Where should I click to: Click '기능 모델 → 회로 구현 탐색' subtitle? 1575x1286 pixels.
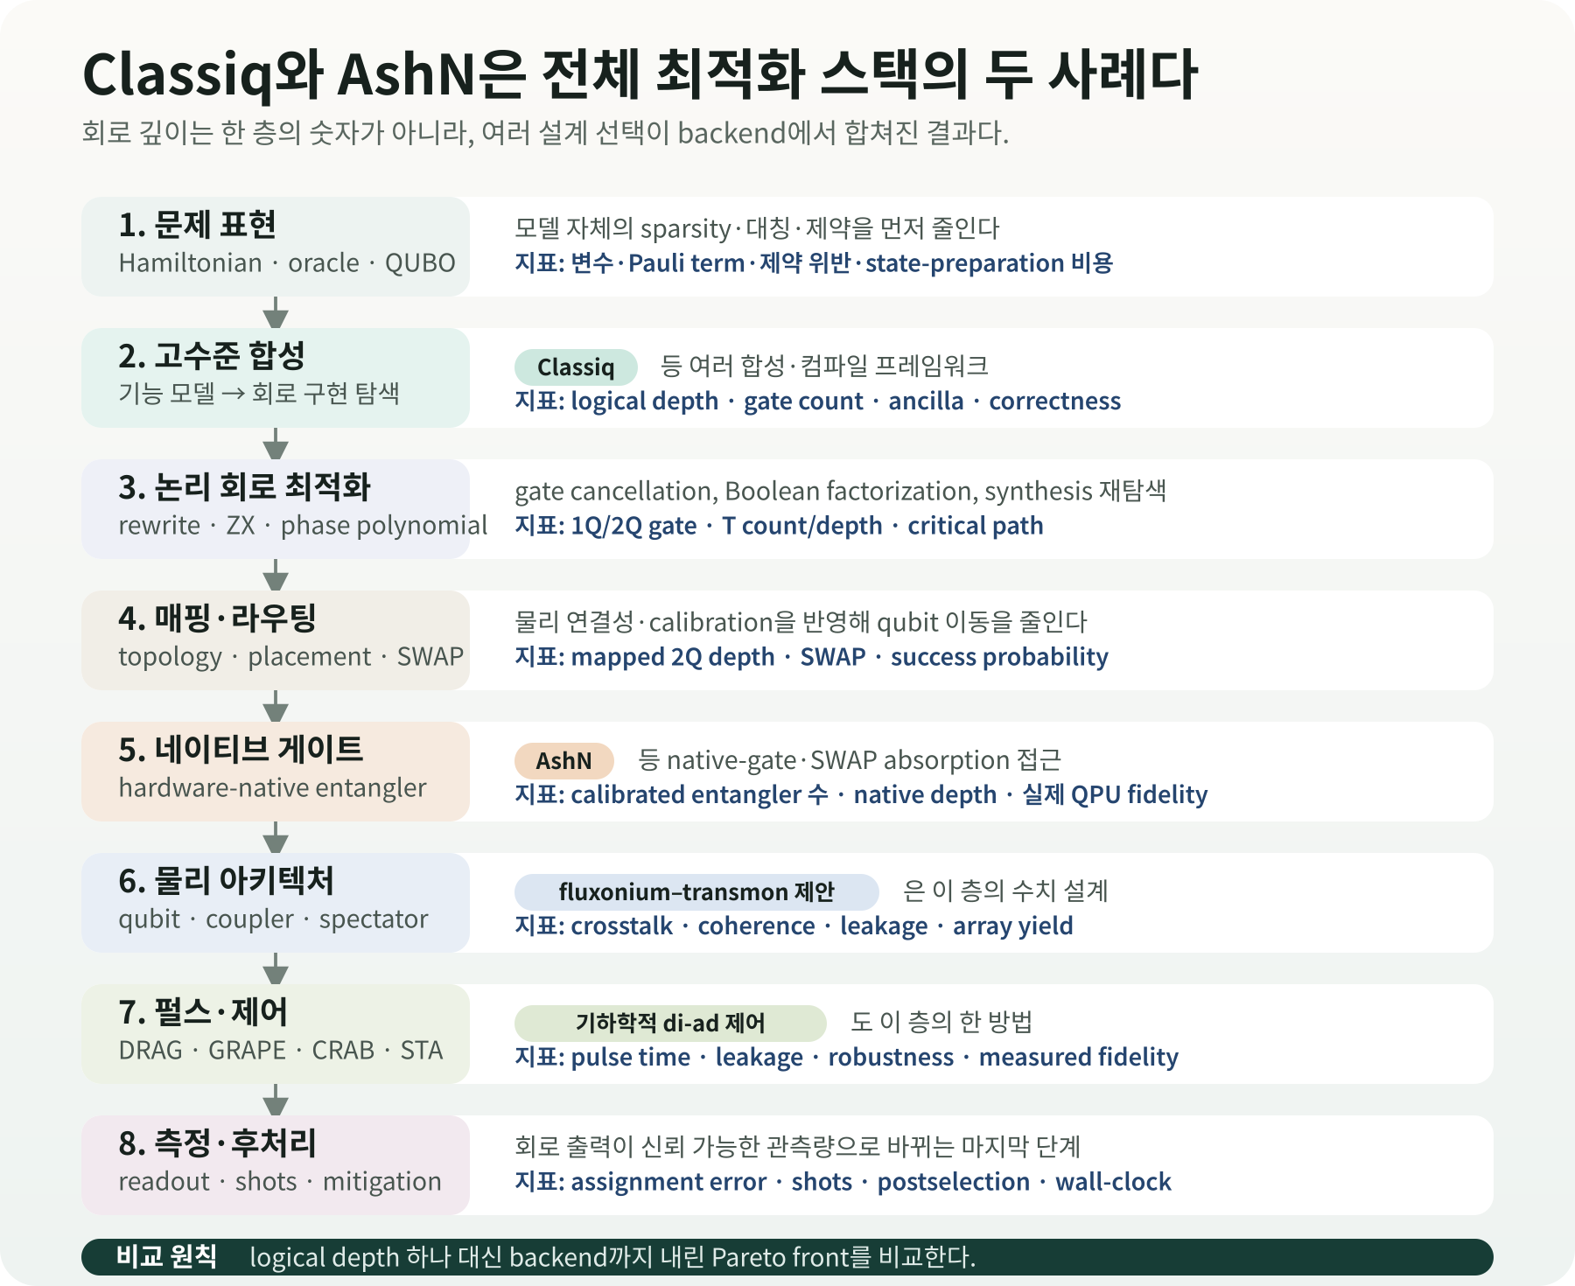point(259,394)
